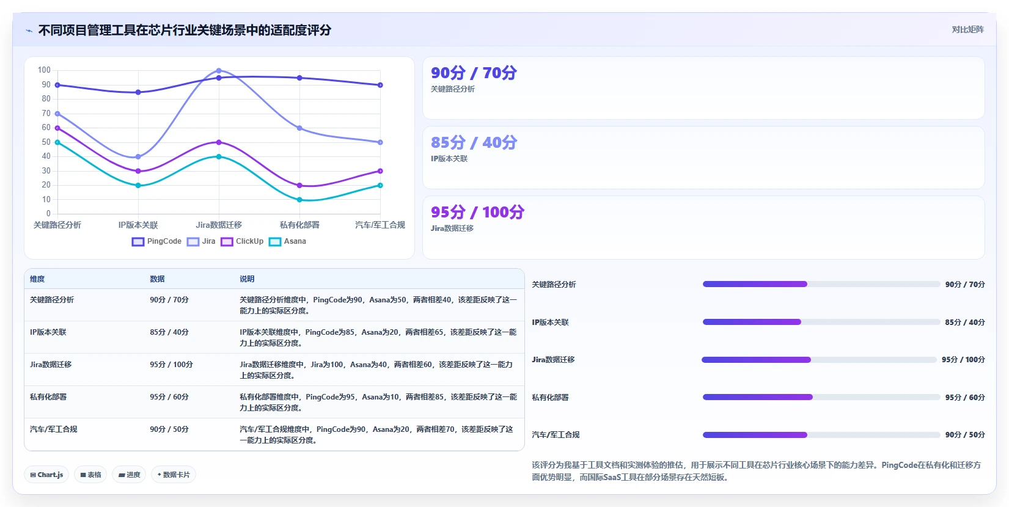Click the icon before the chart title
The height and width of the screenshot is (507, 1009).
click(x=29, y=31)
